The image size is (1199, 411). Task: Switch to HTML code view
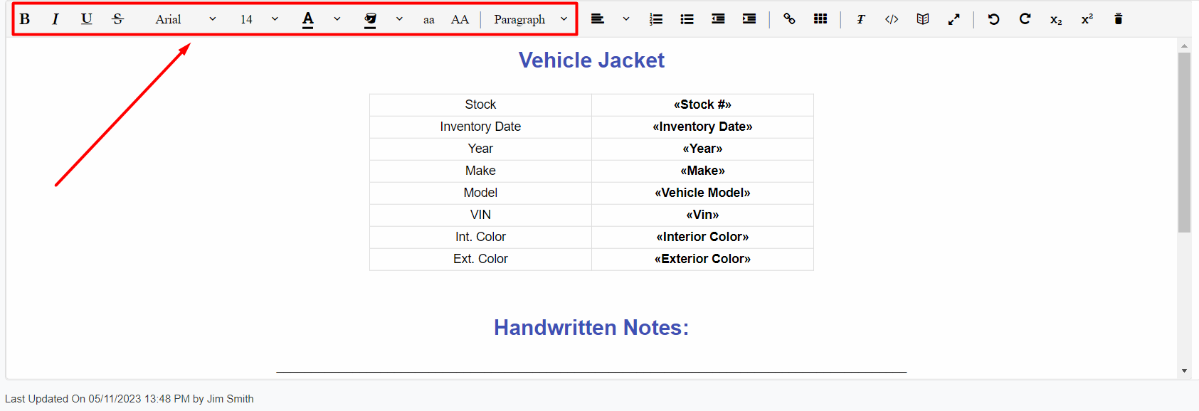point(892,19)
